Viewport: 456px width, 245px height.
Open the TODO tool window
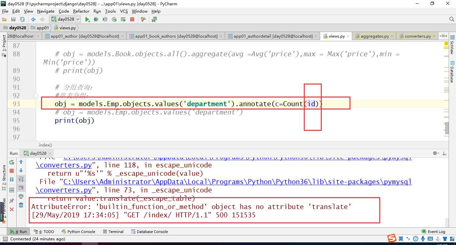pyautogui.click(x=44, y=232)
